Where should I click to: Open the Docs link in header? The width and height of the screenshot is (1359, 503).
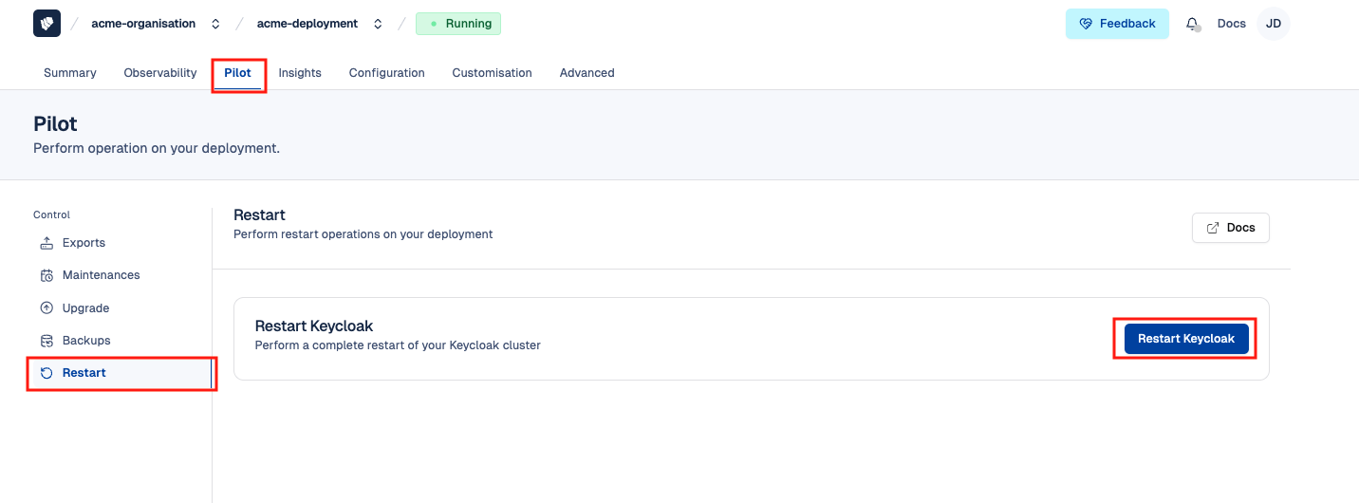1232,24
